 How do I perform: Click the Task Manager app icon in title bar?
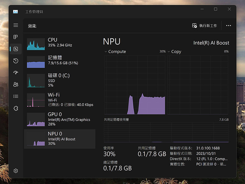pyautogui.click(x=15, y=12)
